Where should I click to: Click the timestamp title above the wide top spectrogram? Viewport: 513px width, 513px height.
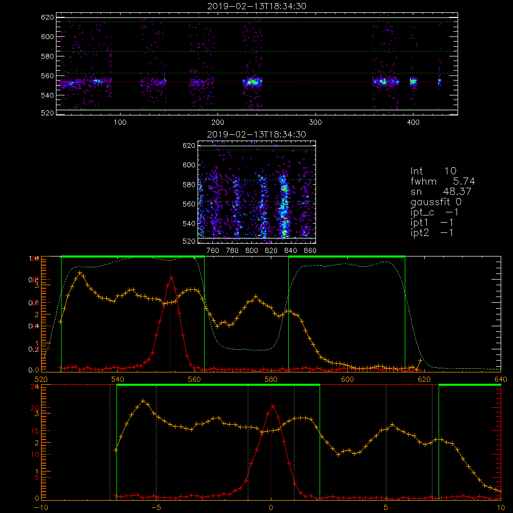(x=256, y=6)
